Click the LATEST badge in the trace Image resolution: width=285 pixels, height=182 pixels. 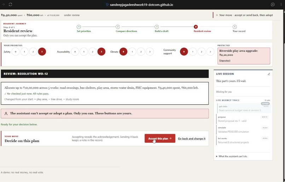(265, 104)
